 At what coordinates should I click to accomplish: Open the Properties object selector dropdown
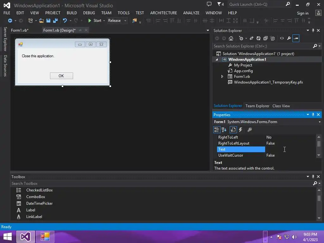click(320, 122)
